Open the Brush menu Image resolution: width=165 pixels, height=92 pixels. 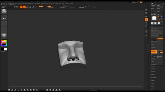click(4, 3)
